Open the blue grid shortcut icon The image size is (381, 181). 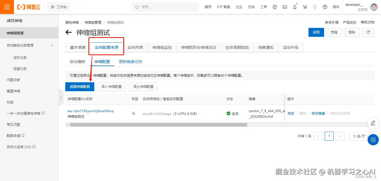pyautogui.click(x=373, y=140)
